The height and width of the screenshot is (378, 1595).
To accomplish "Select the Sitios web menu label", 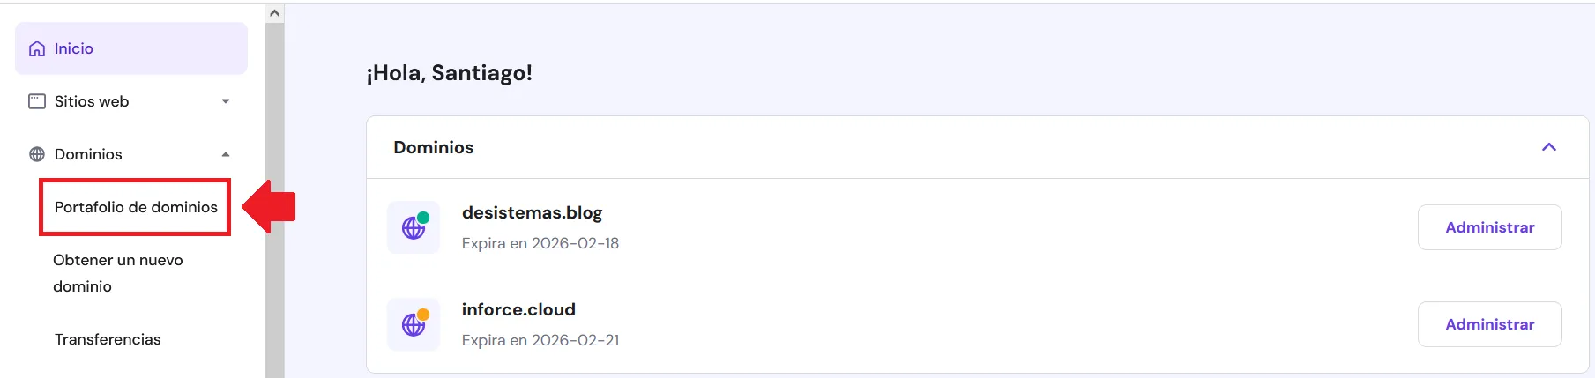I will [92, 101].
